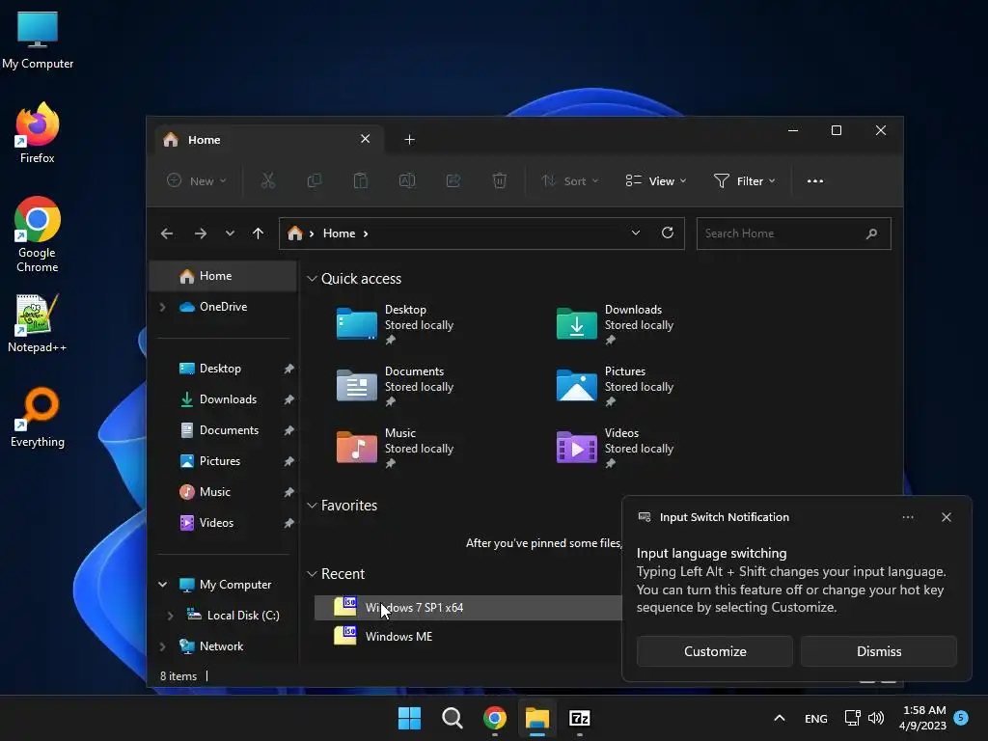The image size is (988, 741).
Task: Open Documents folder in Quick access
Action: pos(396,386)
